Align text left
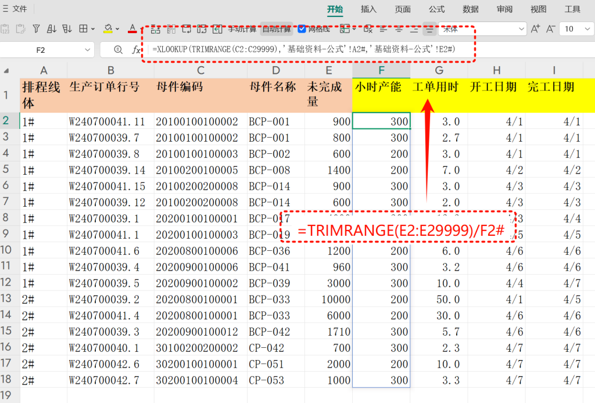 coord(383,29)
